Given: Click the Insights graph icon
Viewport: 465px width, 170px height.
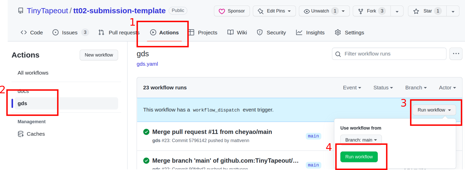Looking at the screenshot, I should pyautogui.click(x=299, y=32).
